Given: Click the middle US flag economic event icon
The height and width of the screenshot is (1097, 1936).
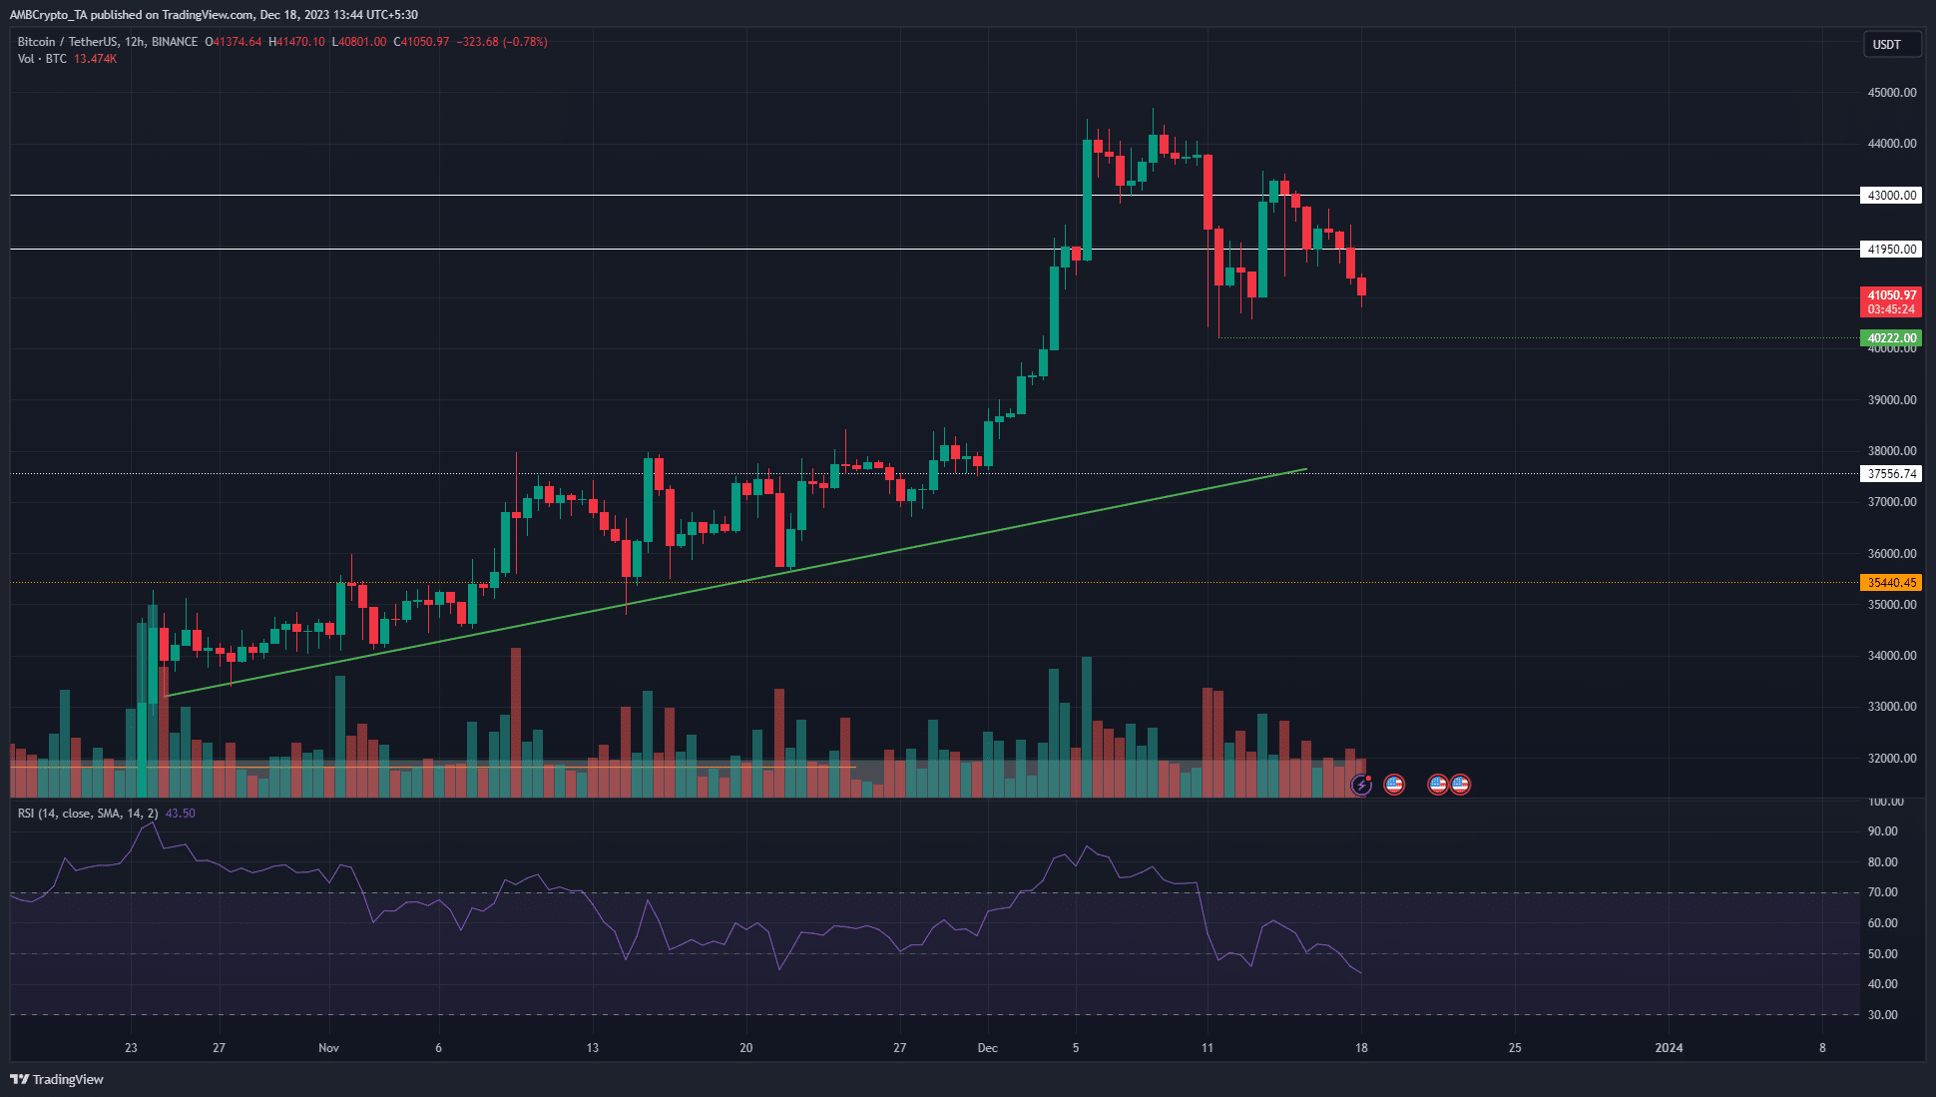Looking at the screenshot, I should [x=1438, y=785].
